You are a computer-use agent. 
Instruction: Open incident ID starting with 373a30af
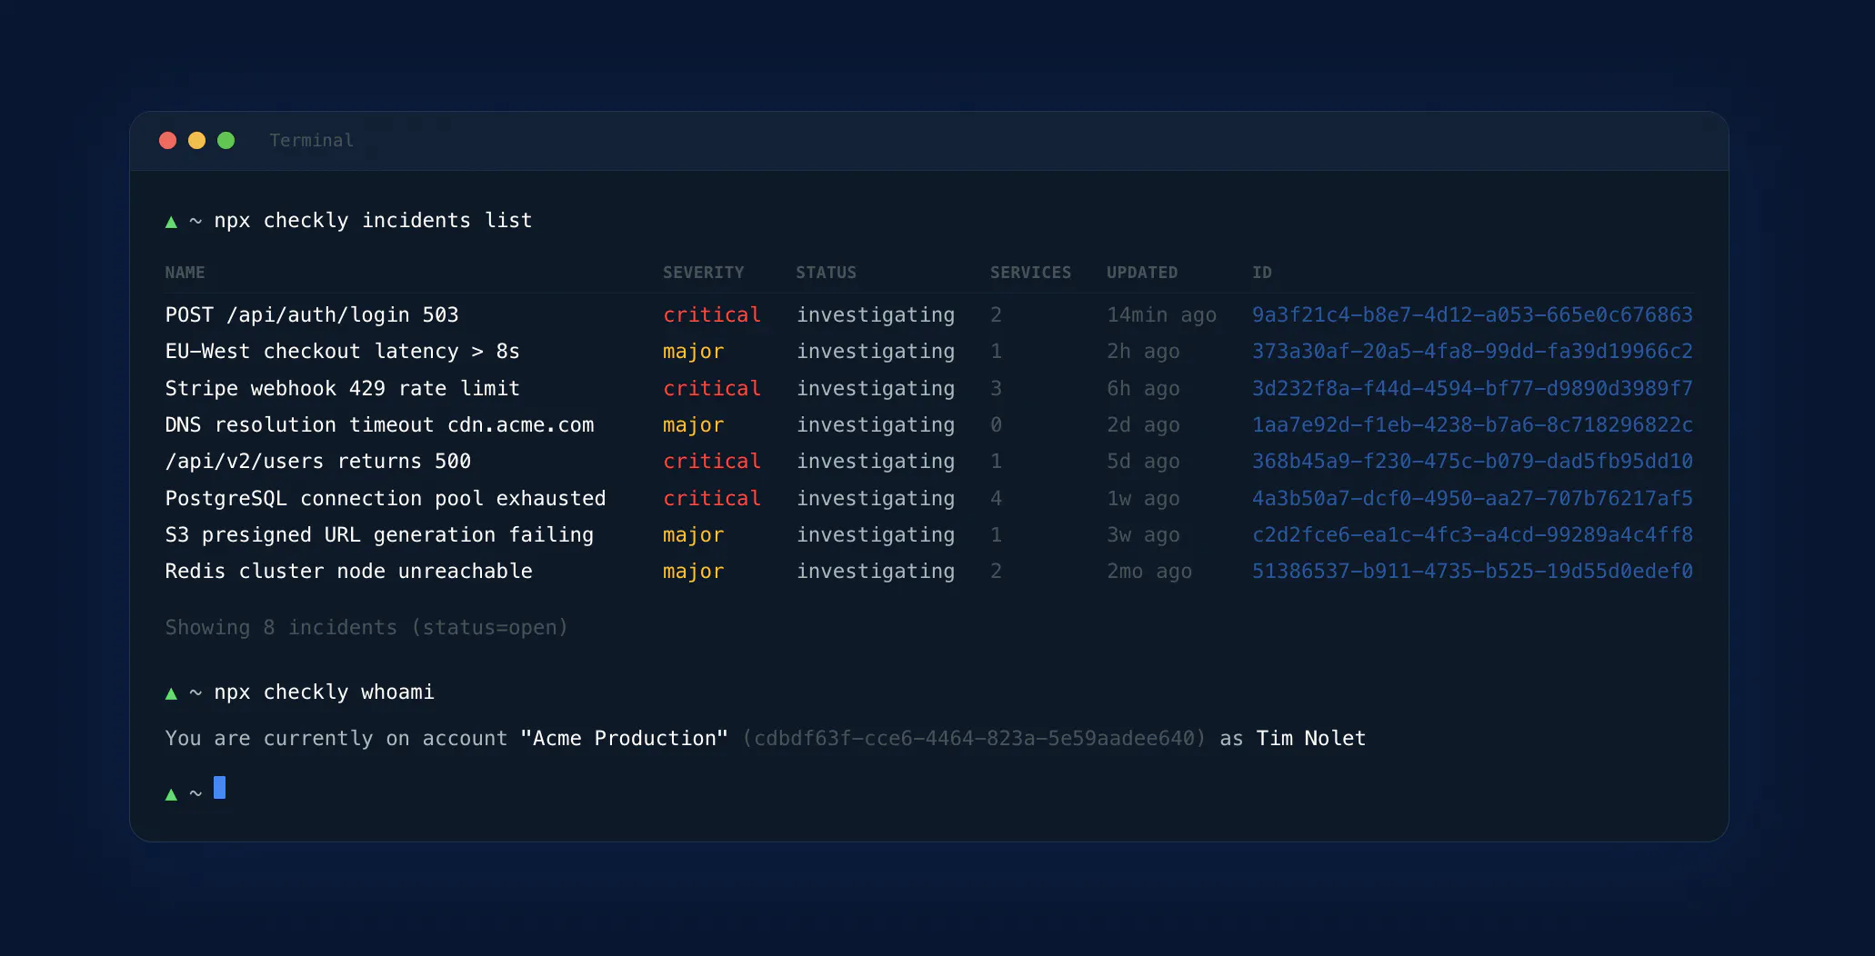pos(1471,352)
